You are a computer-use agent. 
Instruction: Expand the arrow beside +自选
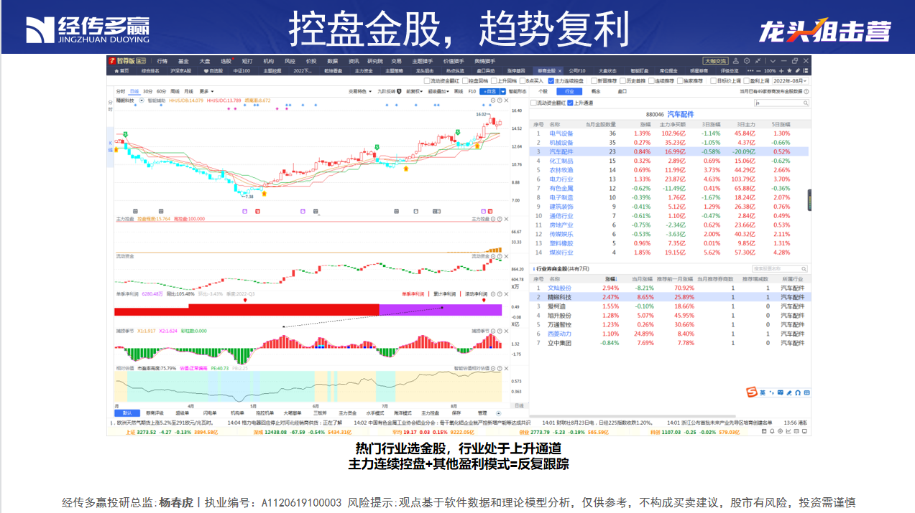502,92
